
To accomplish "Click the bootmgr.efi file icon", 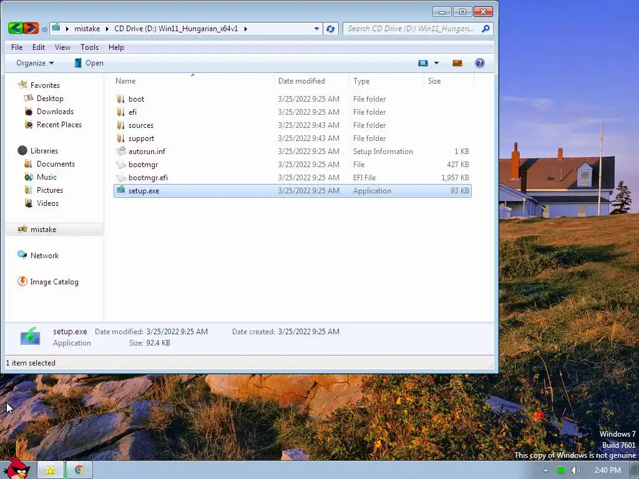I will click(120, 178).
